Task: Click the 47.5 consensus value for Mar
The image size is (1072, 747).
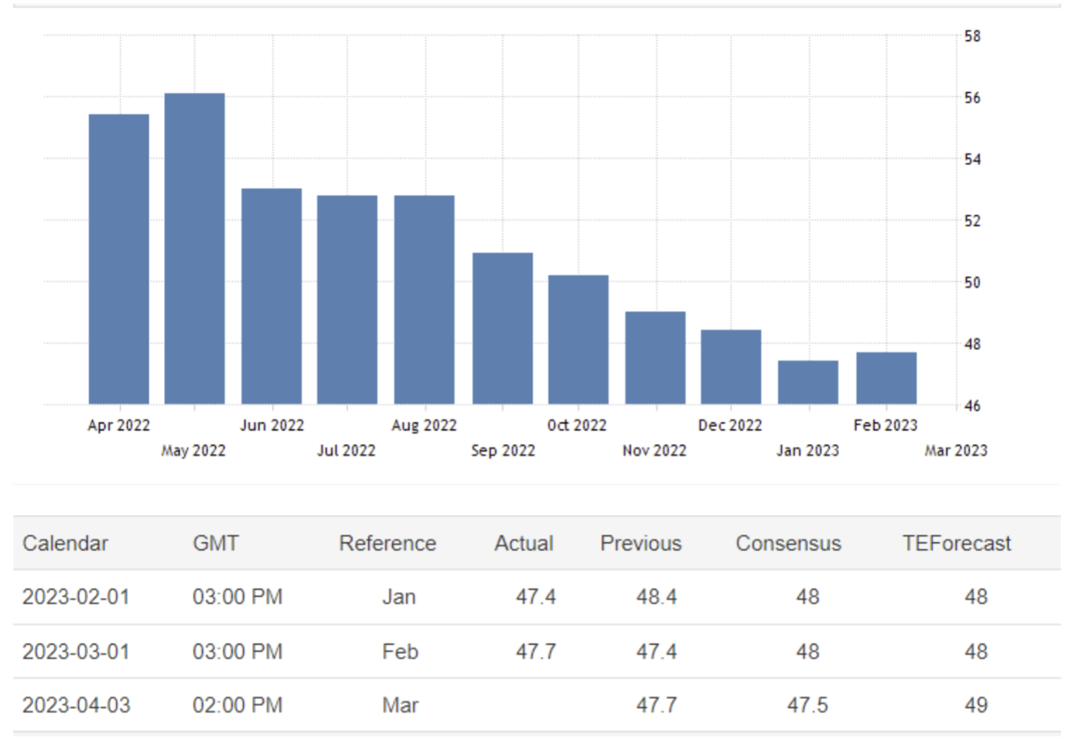Action: 807,705
